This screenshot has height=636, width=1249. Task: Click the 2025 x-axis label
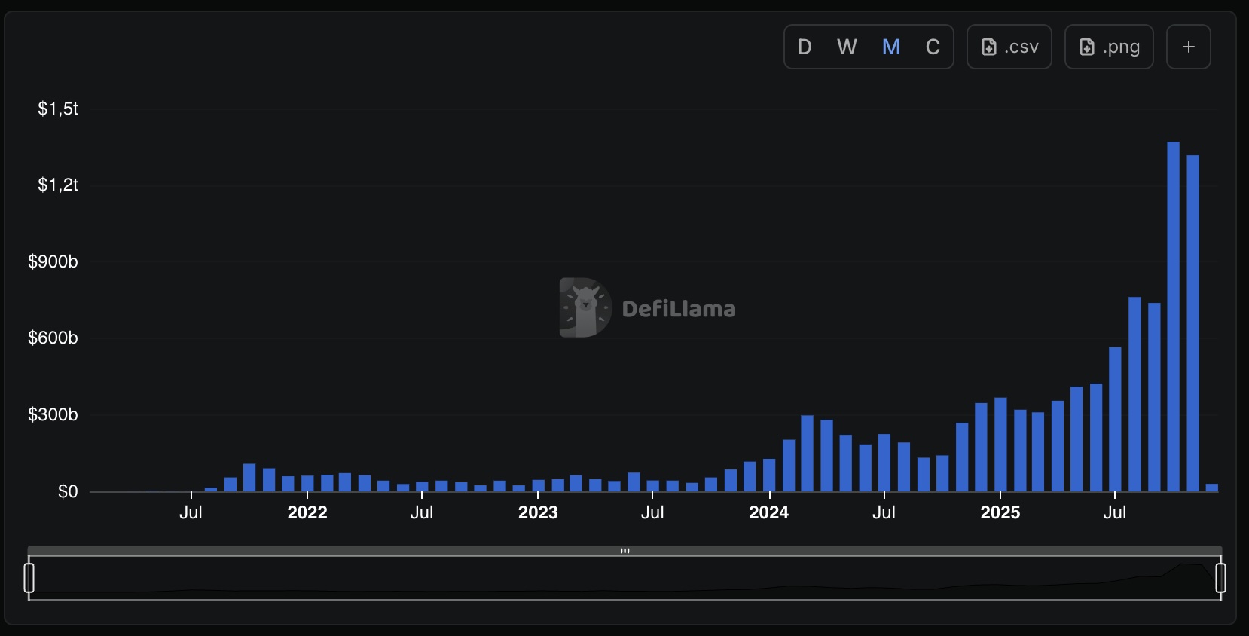1000,512
